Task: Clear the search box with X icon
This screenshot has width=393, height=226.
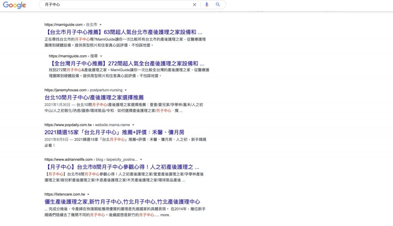Action: point(195,5)
